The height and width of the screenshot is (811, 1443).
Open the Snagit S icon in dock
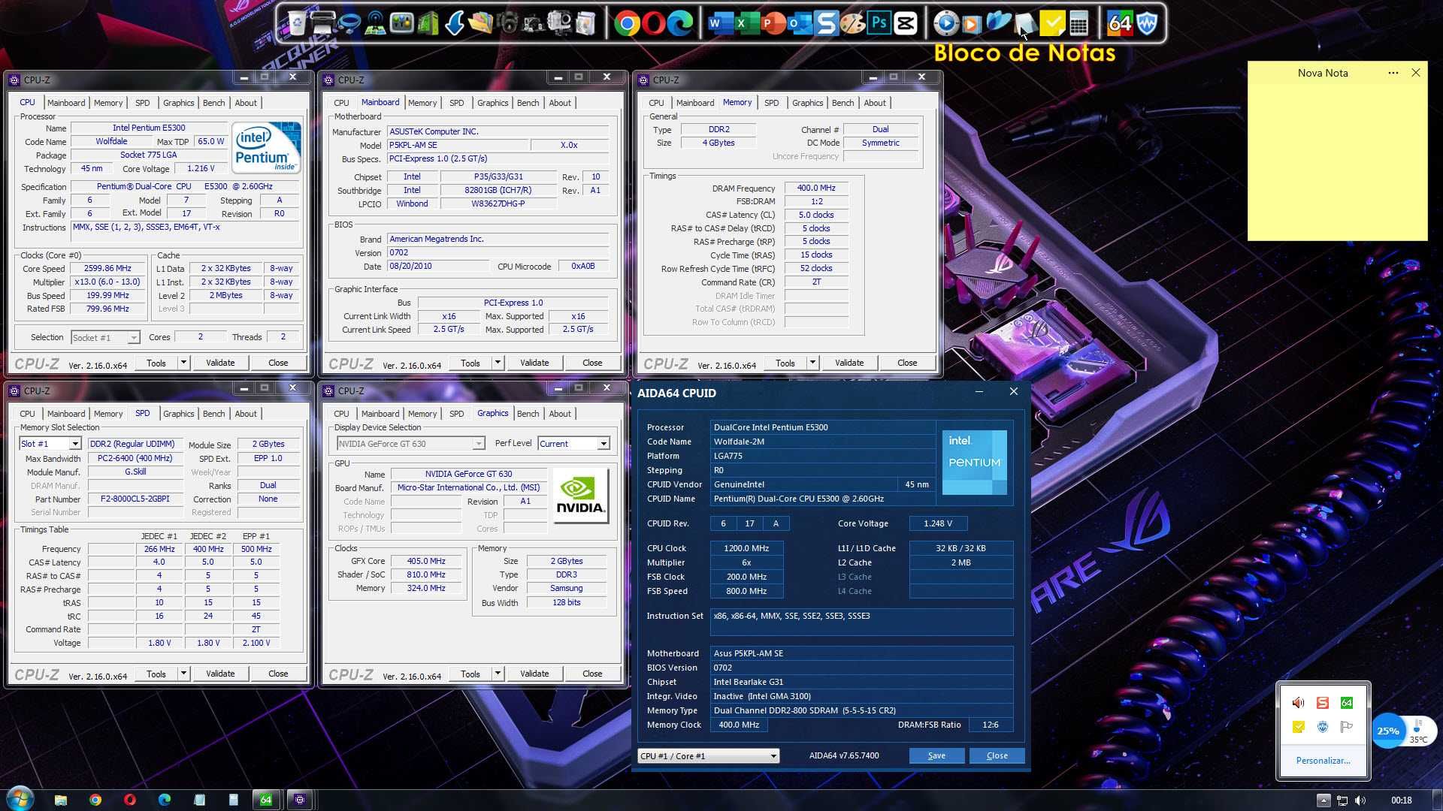pyautogui.click(x=826, y=24)
